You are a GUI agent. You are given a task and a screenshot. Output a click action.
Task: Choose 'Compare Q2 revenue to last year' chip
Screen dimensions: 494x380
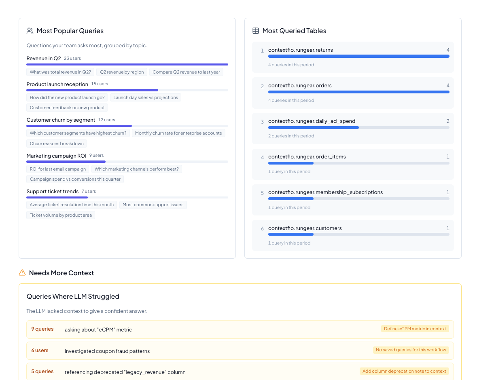186,72
